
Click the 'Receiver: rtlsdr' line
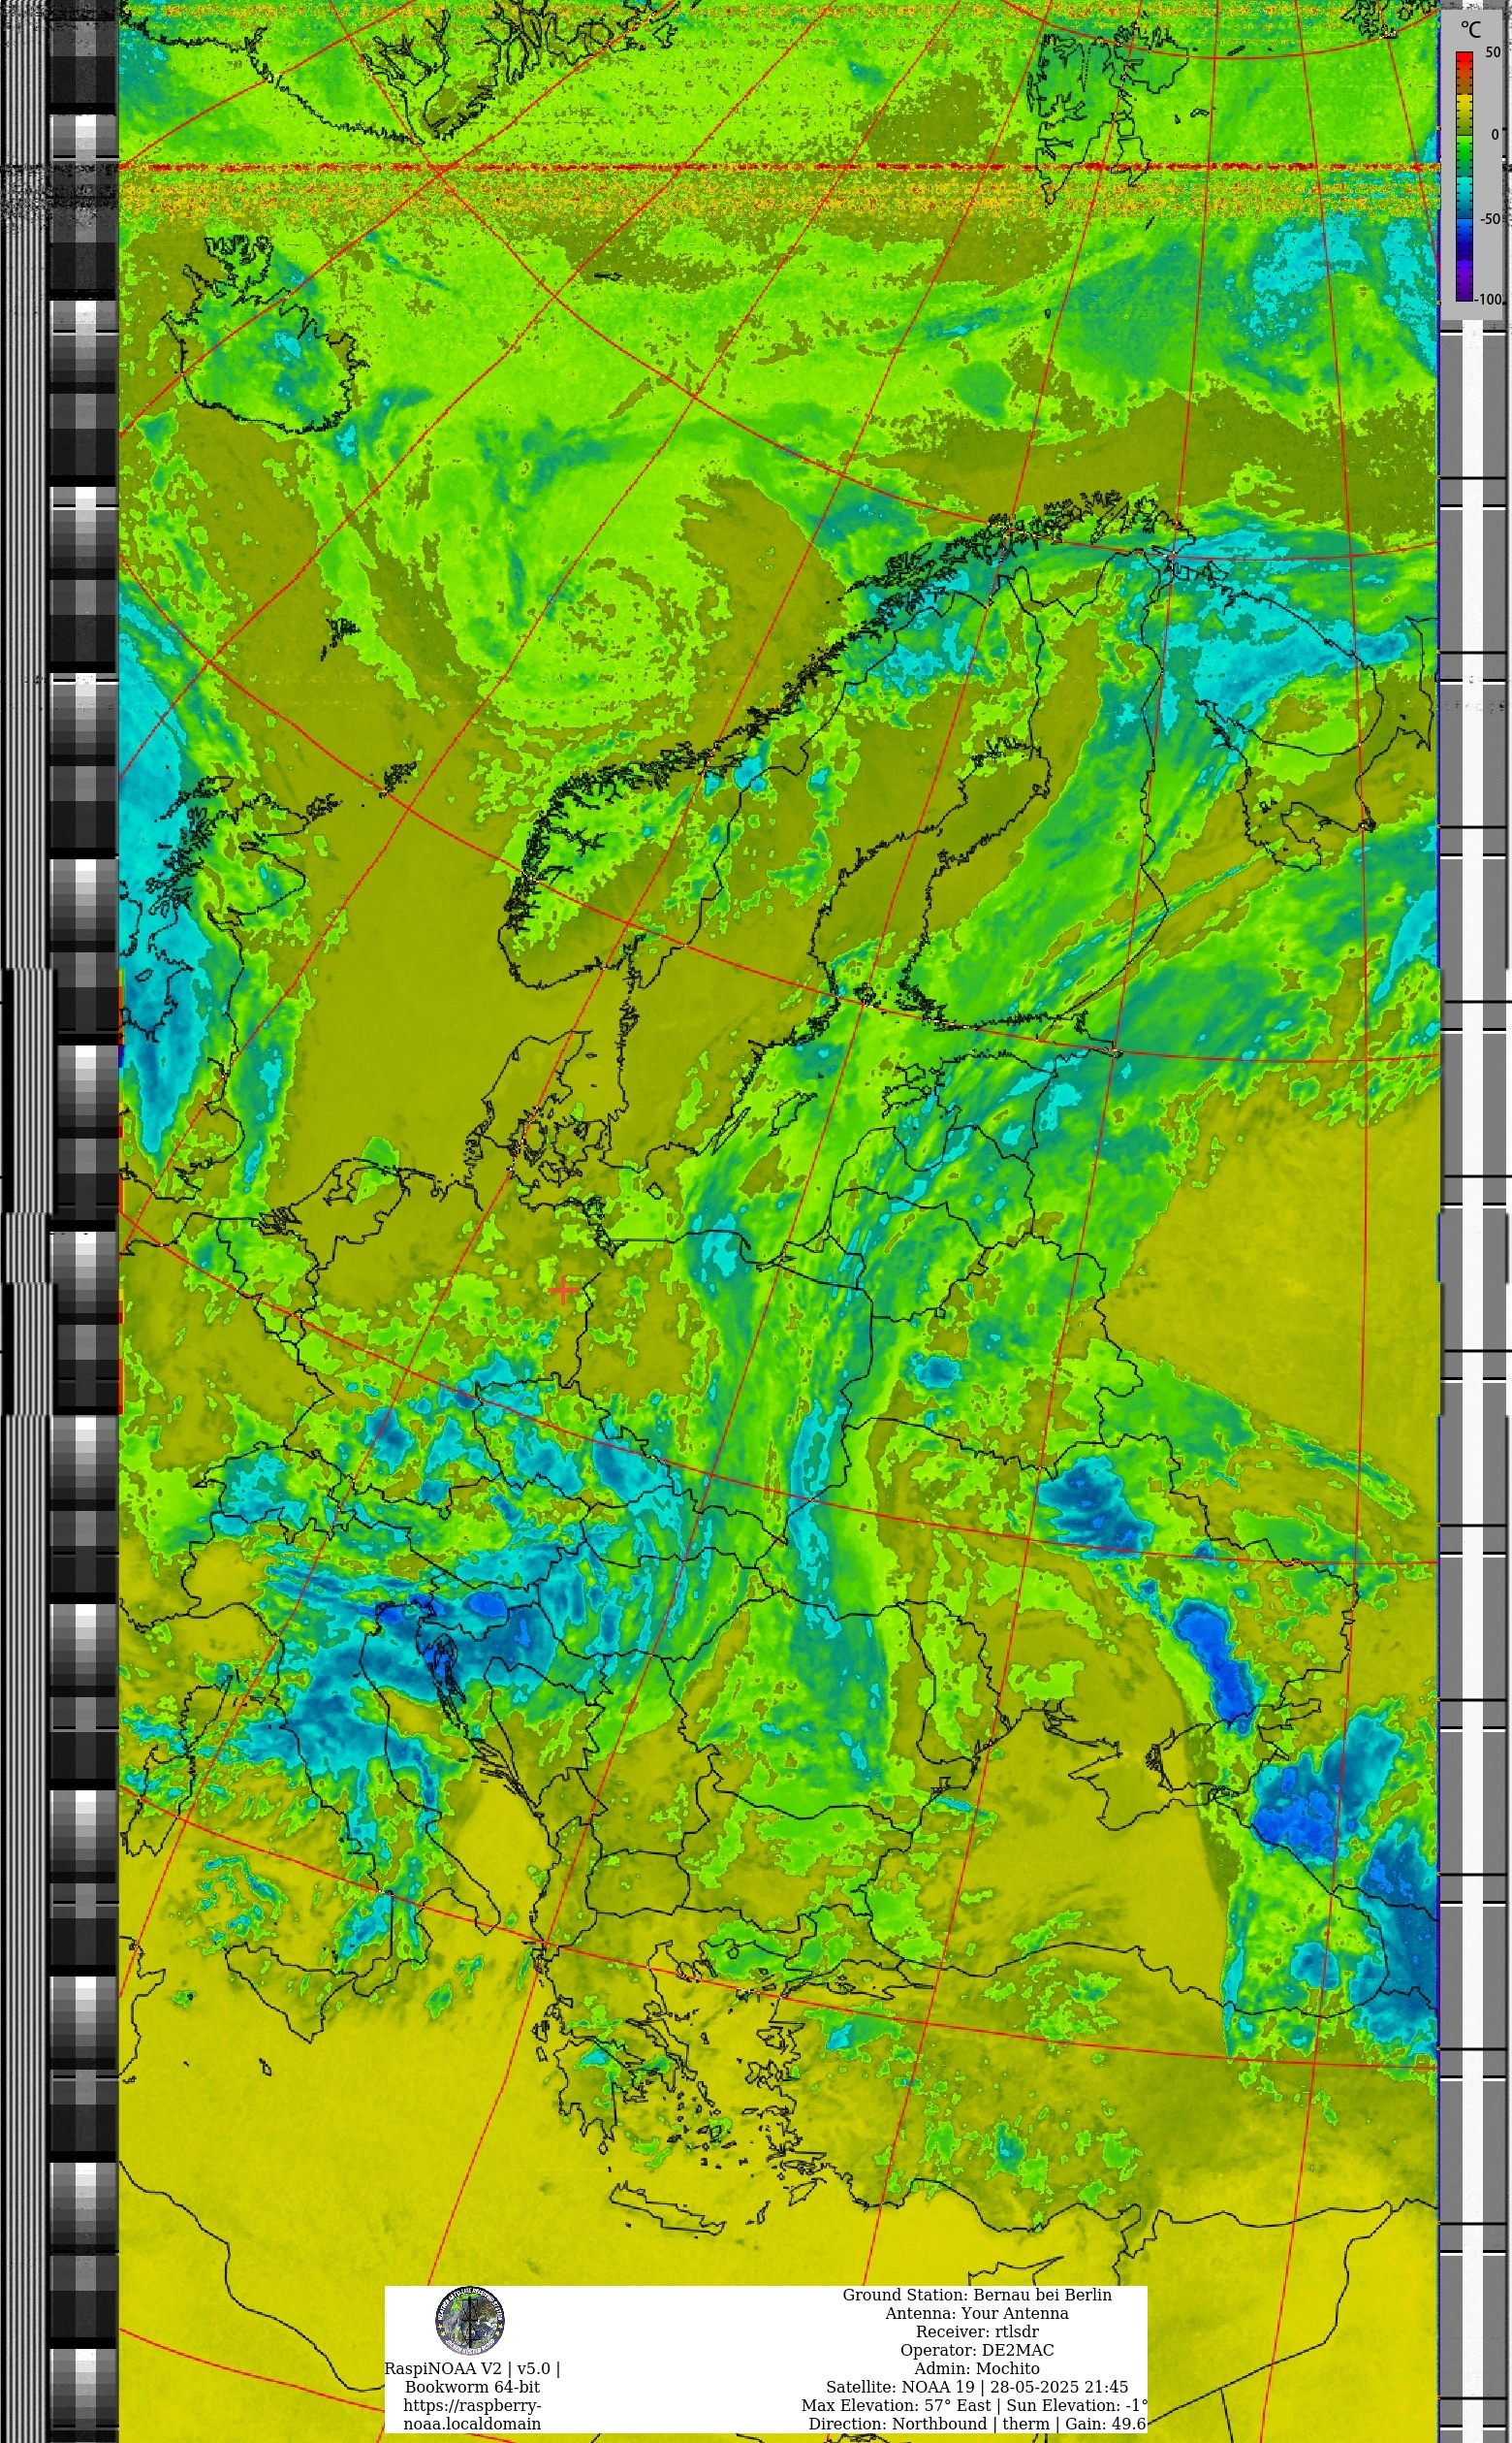(977, 2330)
